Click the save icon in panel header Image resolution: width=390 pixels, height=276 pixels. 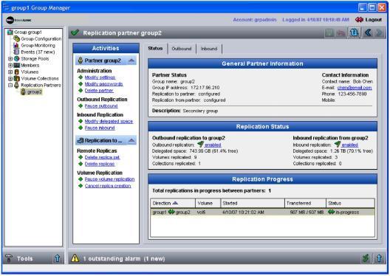click(329, 32)
